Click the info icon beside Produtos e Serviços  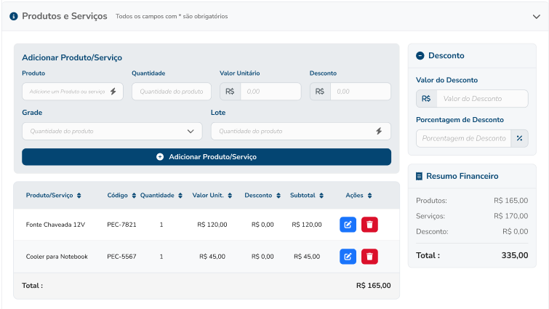coord(13,16)
